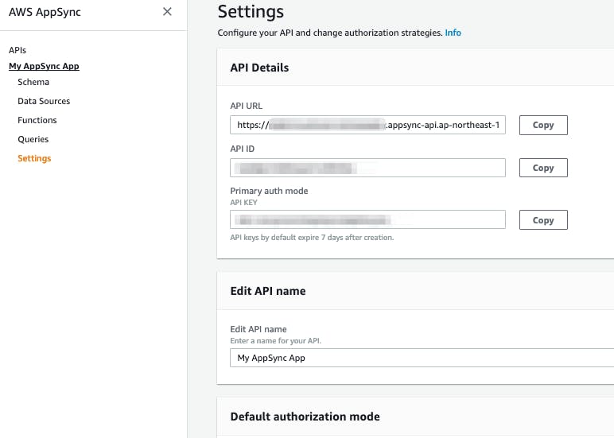
Task: Open the Queries page
Action: (x=33, y=139)
